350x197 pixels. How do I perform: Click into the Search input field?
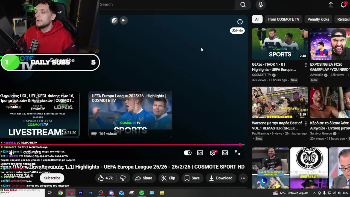coord(167,5)
